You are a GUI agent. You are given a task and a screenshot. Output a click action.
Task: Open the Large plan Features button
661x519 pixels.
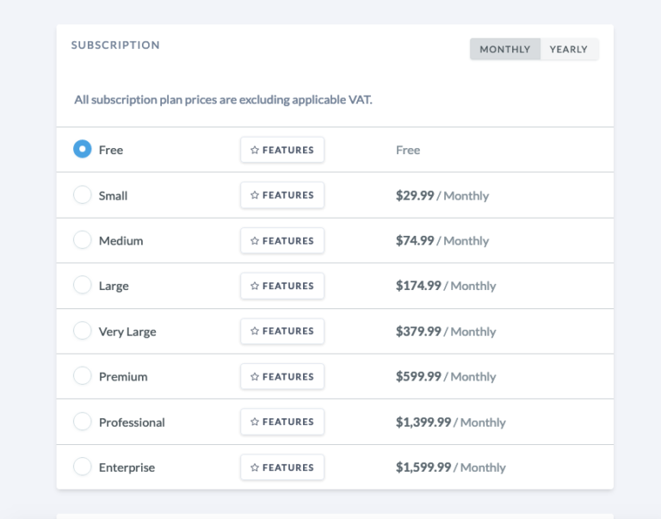point(282,286)
